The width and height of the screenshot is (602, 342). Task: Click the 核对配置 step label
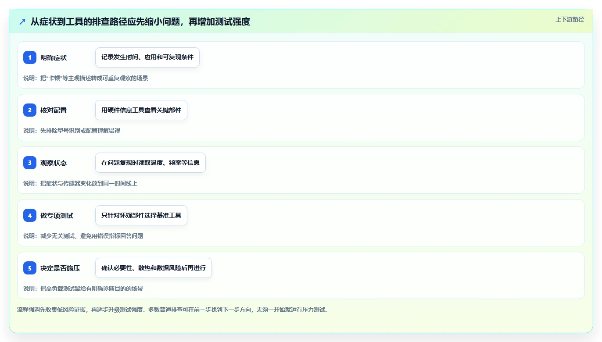click(54, 110)
